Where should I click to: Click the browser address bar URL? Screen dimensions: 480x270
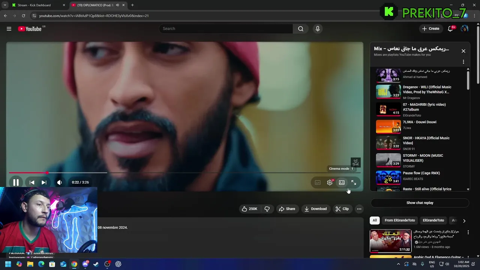tap(94, 16)
